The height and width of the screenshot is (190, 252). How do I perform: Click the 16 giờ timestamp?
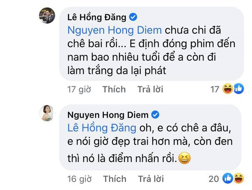point(79,179)
